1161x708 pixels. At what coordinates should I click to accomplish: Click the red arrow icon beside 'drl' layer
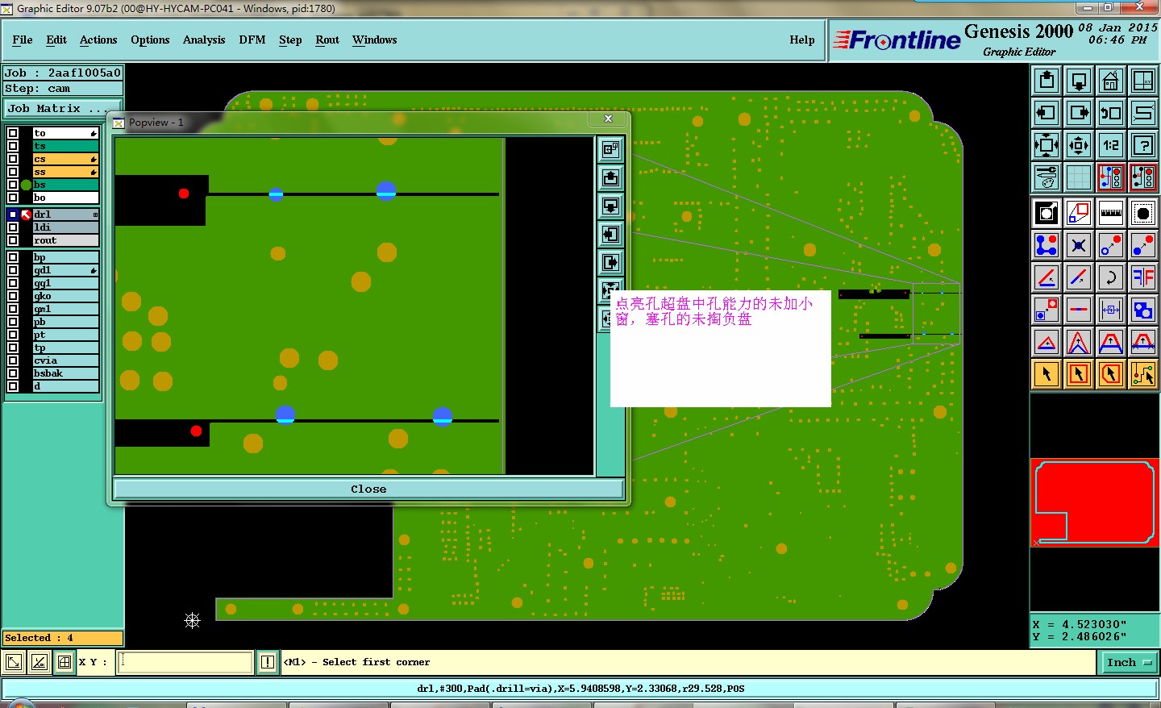coord(26,214)
